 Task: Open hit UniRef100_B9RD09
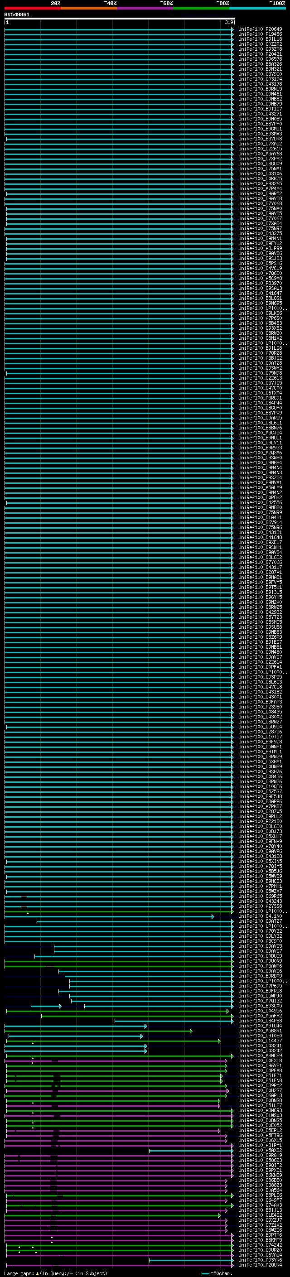[260, 976]
